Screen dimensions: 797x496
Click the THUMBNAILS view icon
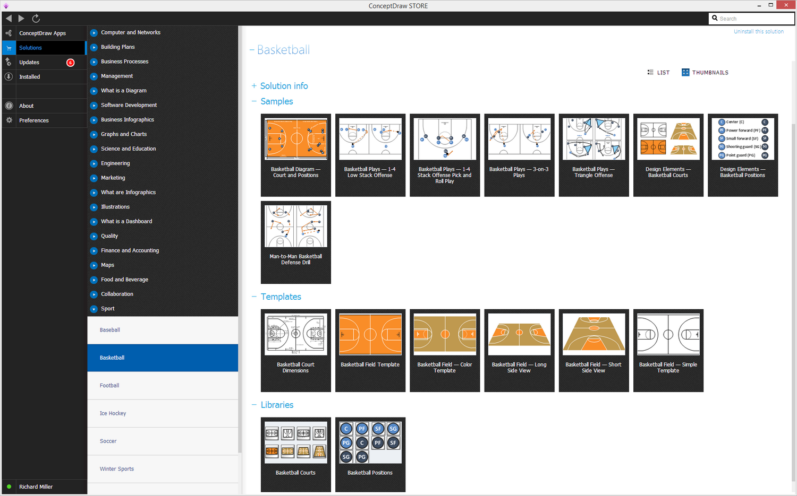[685, 72]
